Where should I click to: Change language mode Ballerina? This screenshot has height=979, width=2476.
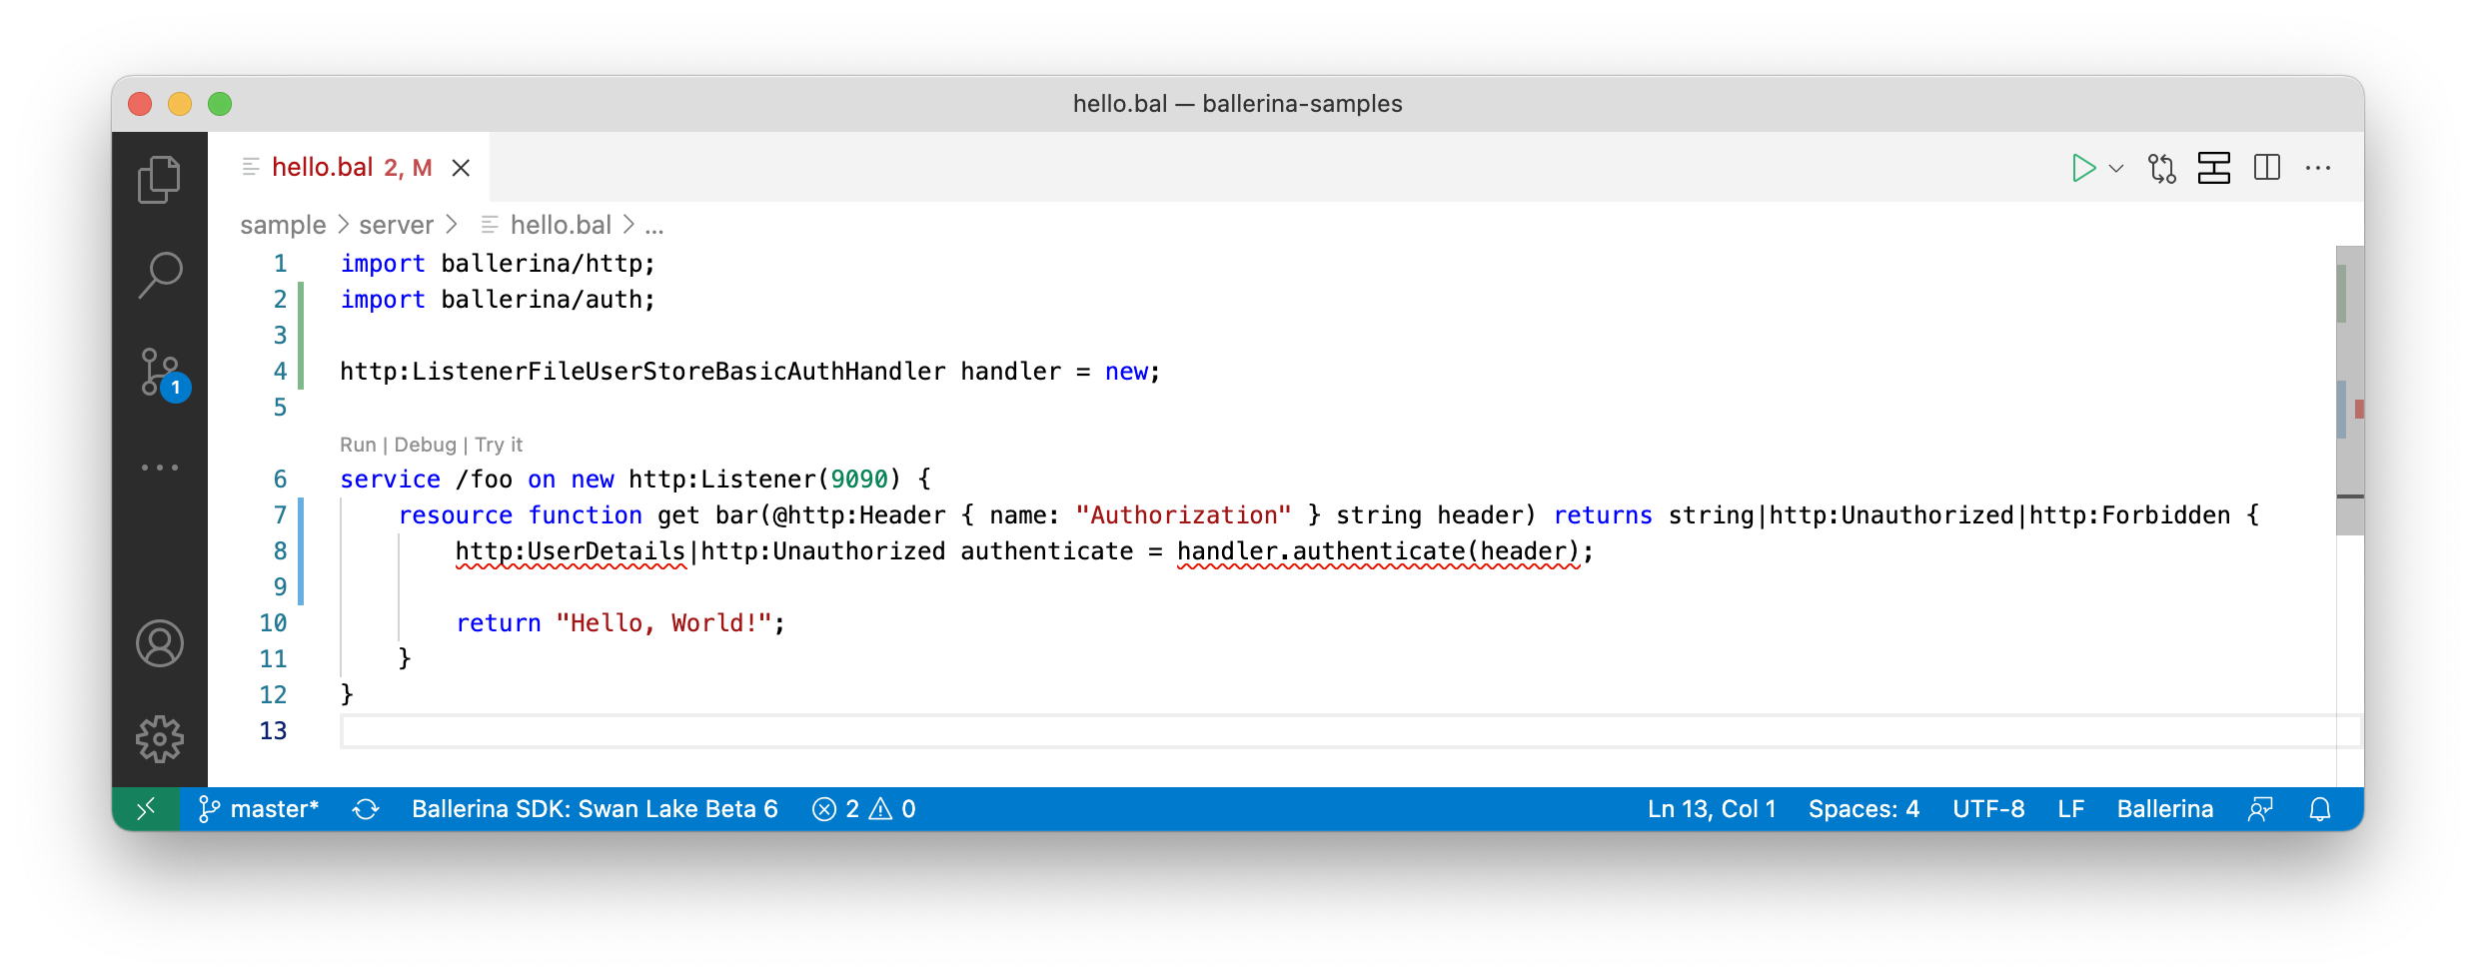pos(2164,809)
